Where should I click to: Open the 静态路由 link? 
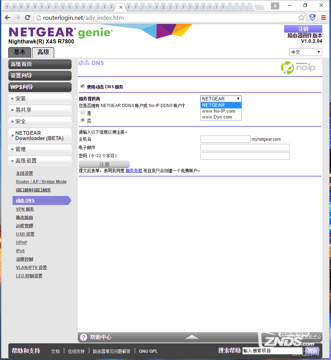tap(24, 218)
